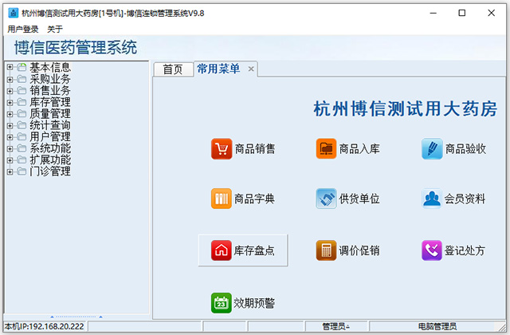Expand the 质量管理 tree node

(x=10, y=113)
